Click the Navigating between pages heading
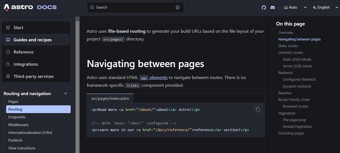The width and height of the screenshot is (340, 153). click(145, 64)
